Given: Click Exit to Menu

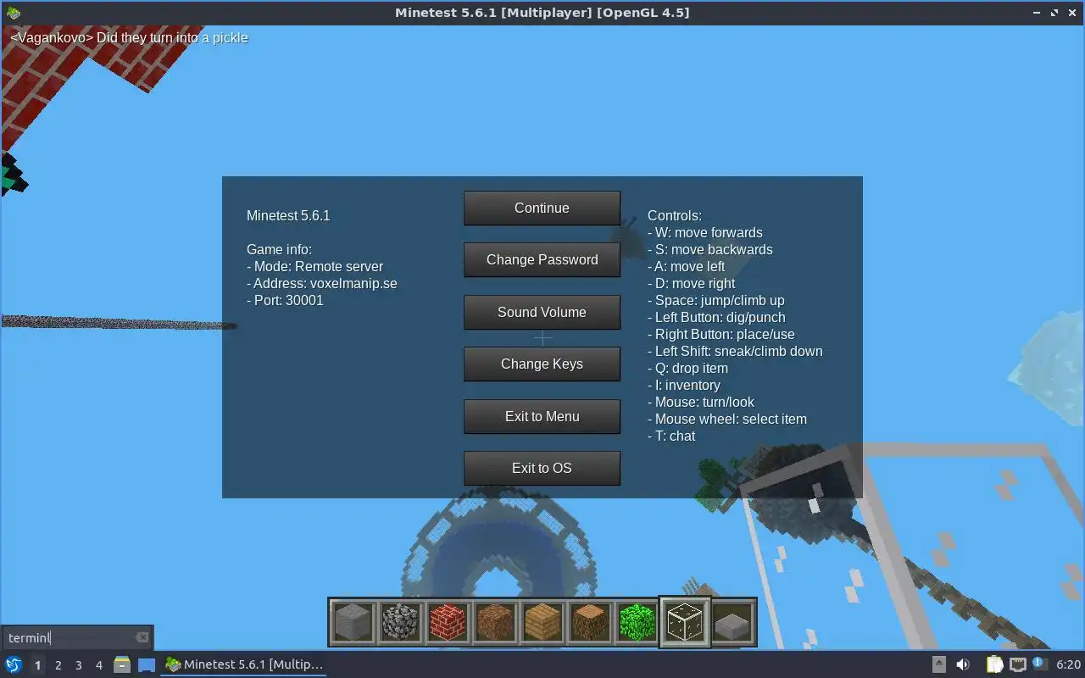Looking at the screenshot, I should (x=542, y=416).
